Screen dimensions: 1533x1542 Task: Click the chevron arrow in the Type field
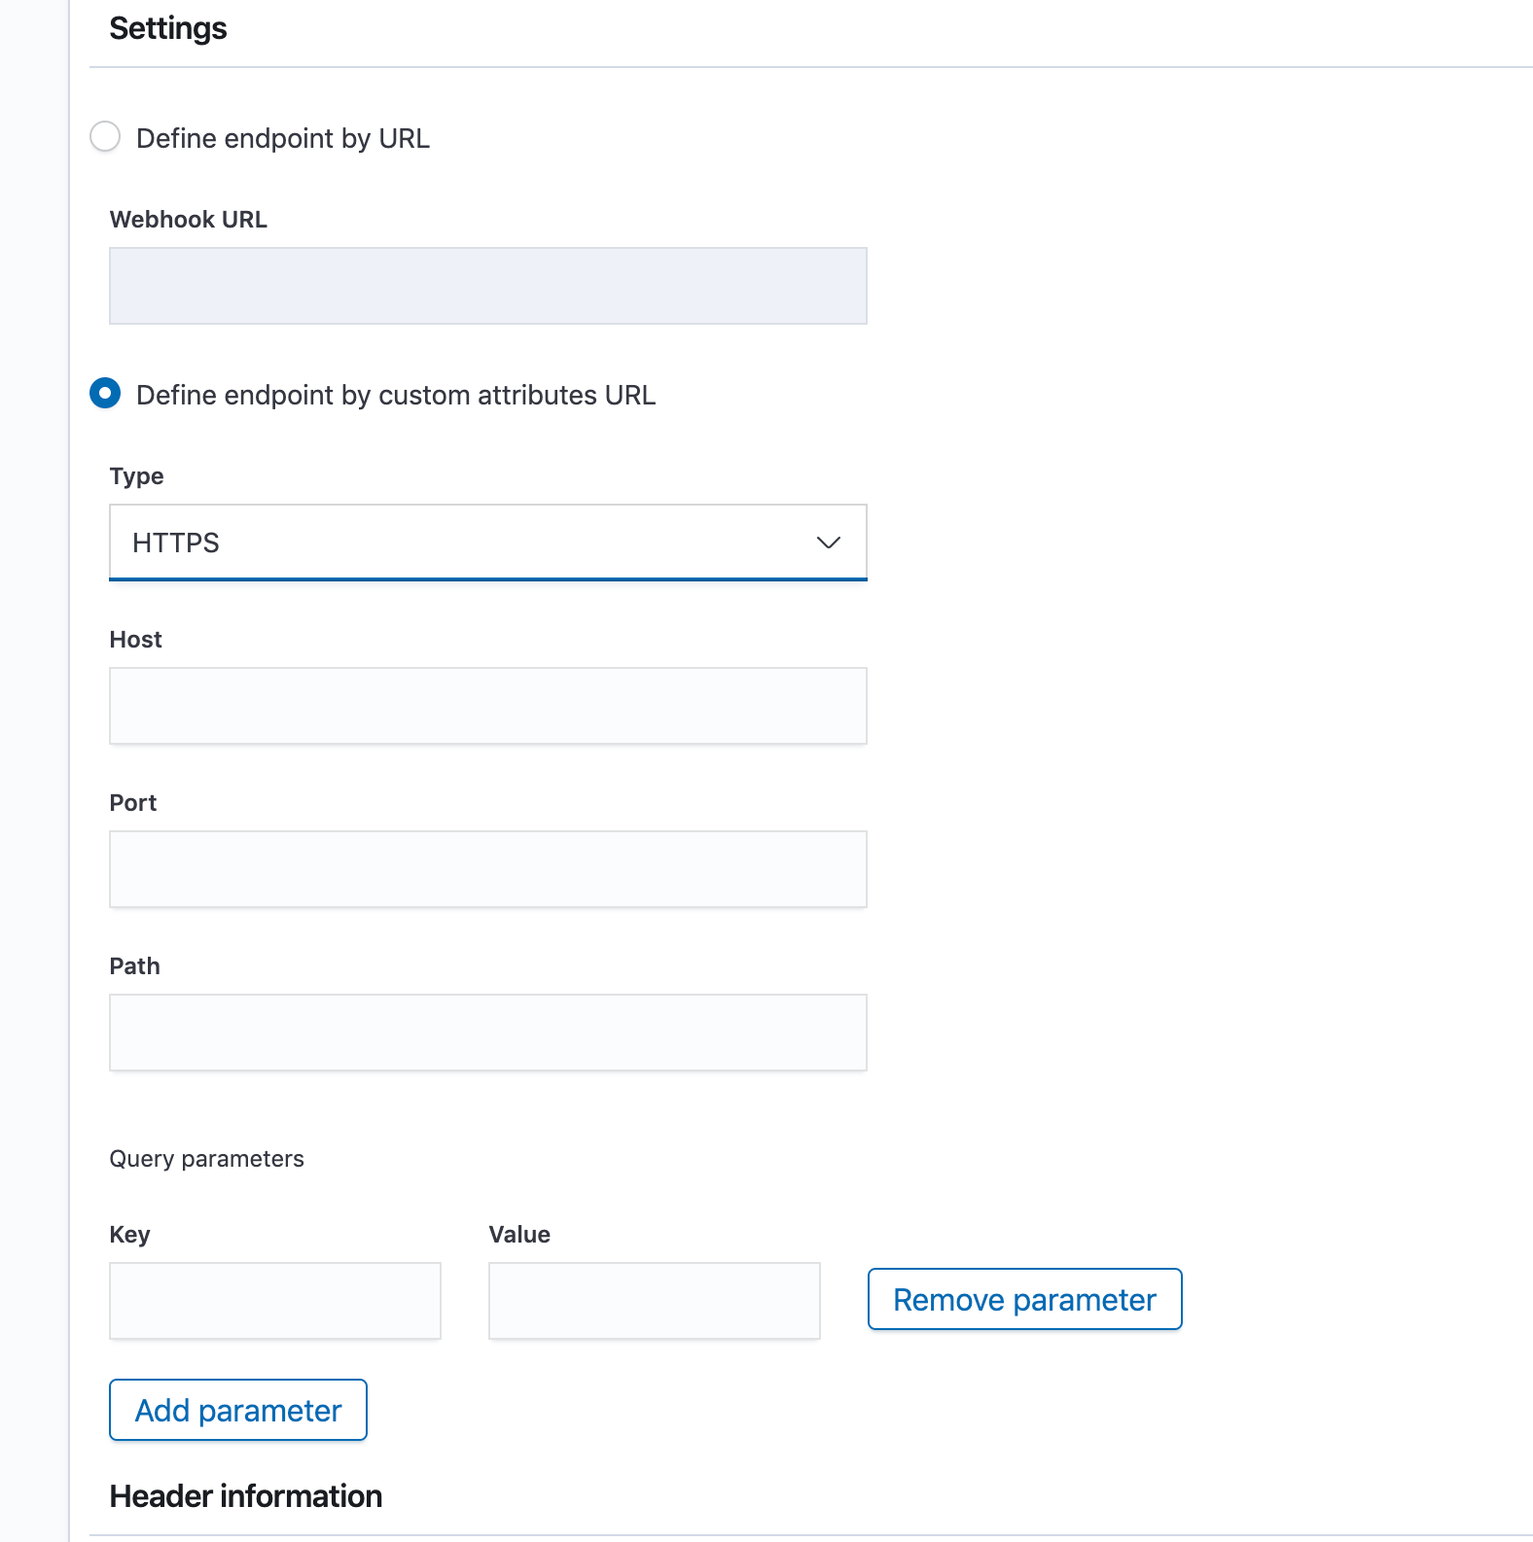[828, 543]
